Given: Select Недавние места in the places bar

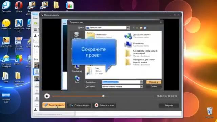Looking at the screenshot, I should coord(77,35).
